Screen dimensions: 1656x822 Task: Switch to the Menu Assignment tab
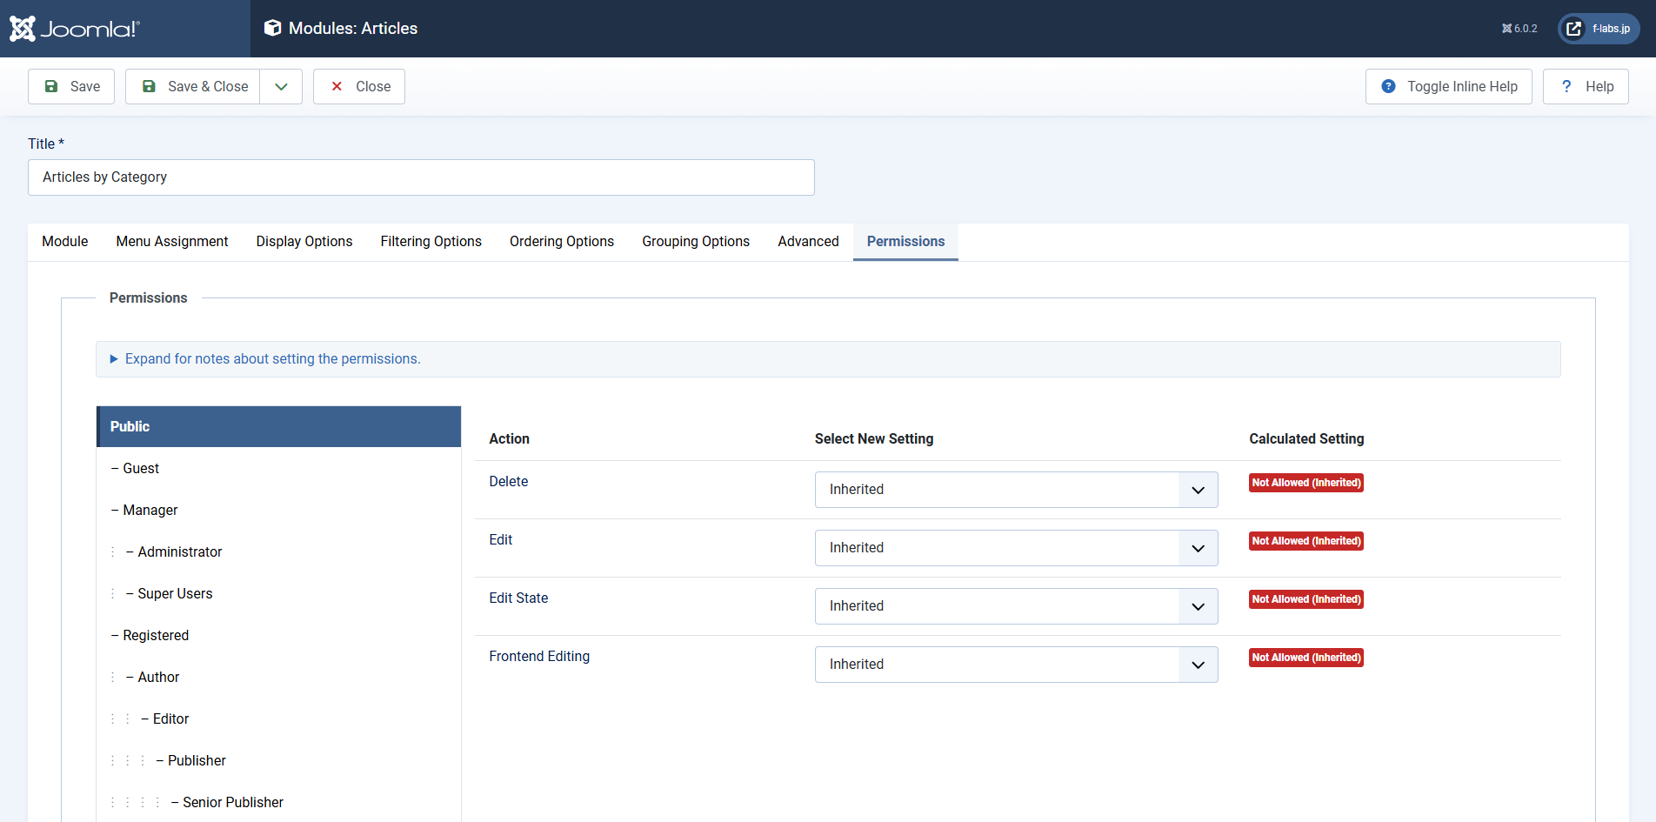tap(171, 241)
